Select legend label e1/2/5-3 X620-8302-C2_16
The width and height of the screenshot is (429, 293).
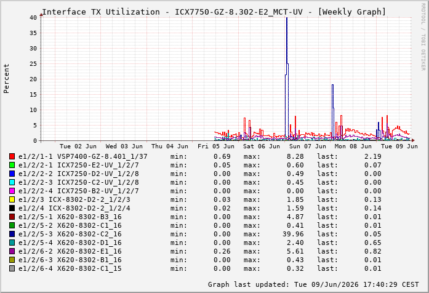click(x=70, y=234)
